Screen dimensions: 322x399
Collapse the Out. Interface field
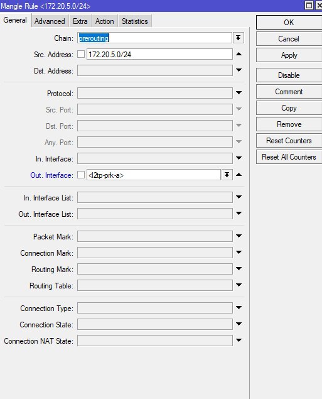[239, 175]
